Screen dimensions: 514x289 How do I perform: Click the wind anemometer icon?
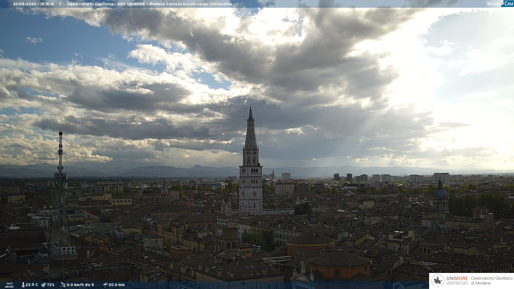[63, 285]
